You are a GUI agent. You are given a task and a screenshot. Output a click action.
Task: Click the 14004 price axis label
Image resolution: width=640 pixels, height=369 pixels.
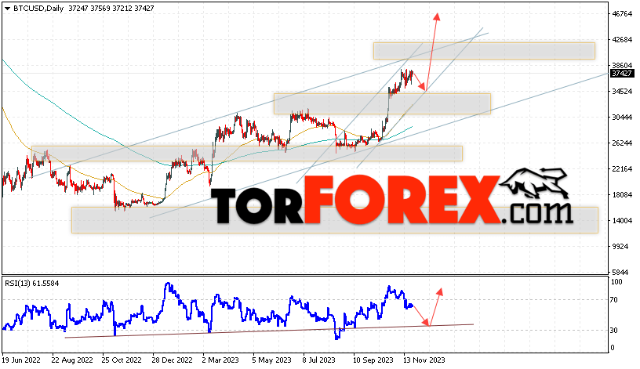(x=622, y=221)
